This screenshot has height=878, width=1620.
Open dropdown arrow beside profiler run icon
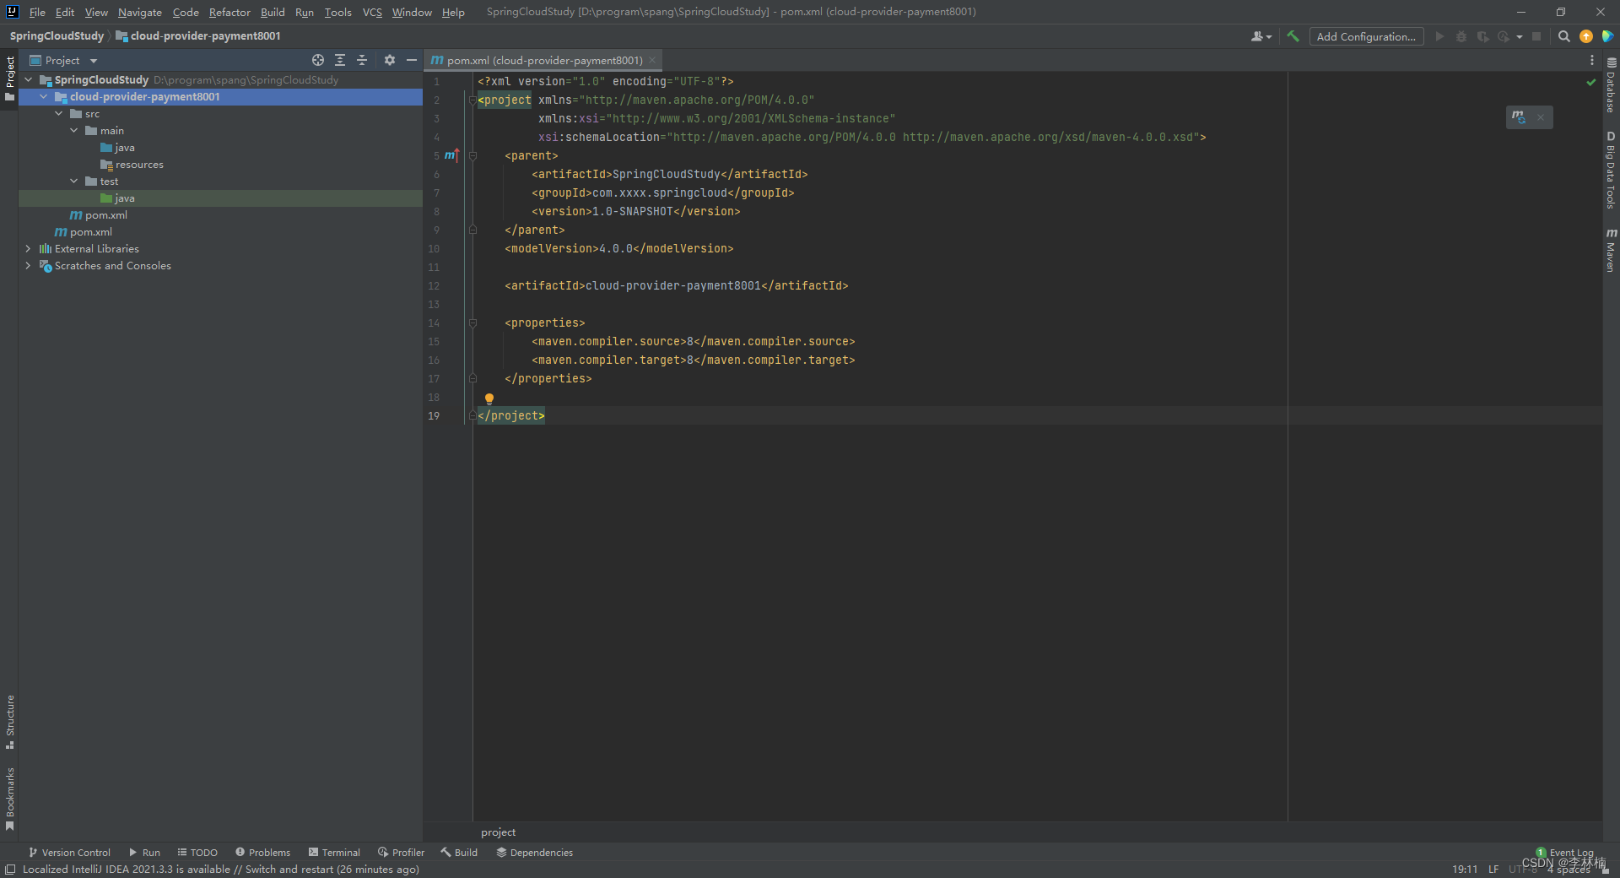click(x=1519, y=36)
